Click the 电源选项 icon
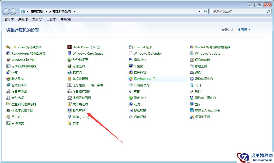 point(69,66)
